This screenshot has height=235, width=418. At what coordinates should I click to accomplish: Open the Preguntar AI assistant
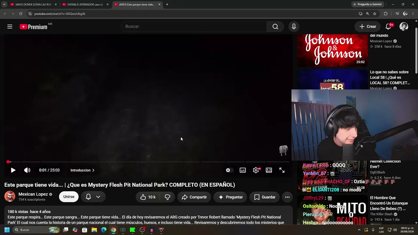(x=230, y=197)
